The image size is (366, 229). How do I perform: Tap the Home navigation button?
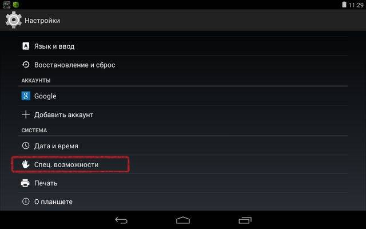click(183, 220)
